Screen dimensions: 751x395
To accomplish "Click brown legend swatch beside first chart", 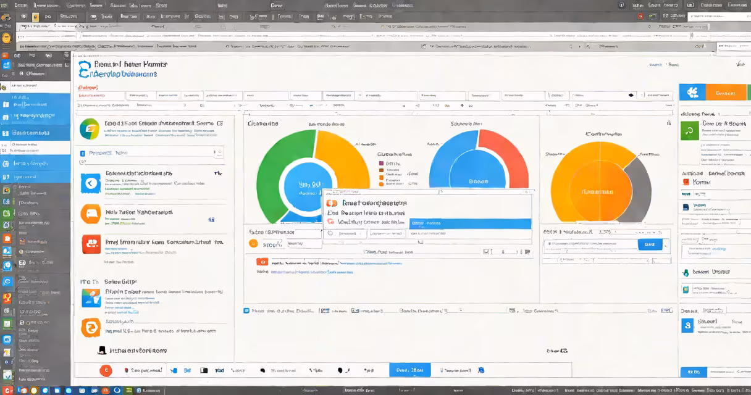I will (380, 171).
